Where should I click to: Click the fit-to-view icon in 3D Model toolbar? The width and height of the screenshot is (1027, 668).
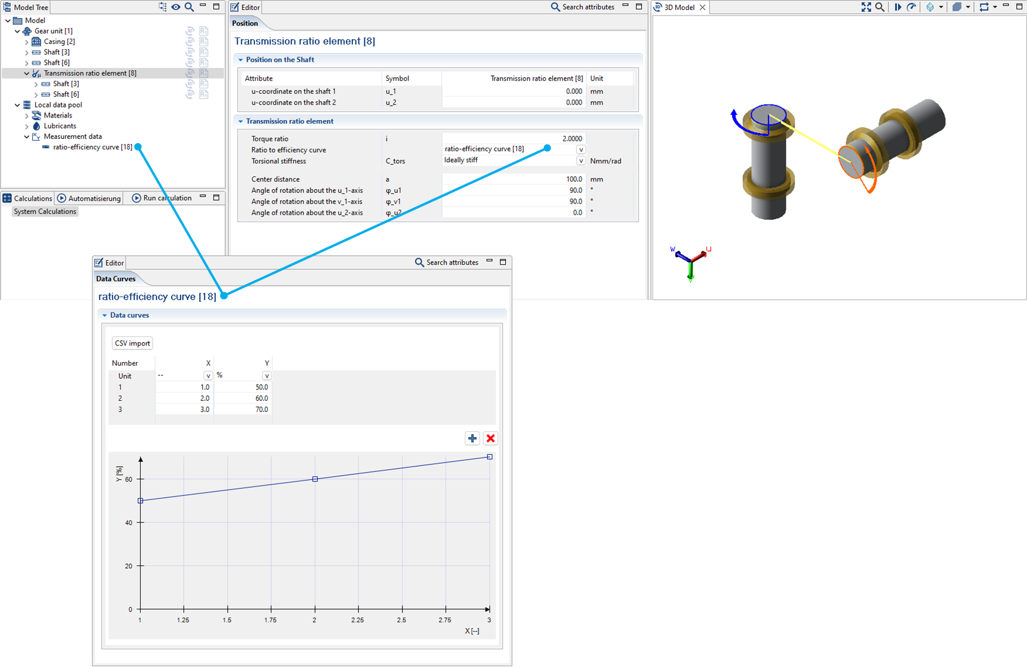[867, 7]
